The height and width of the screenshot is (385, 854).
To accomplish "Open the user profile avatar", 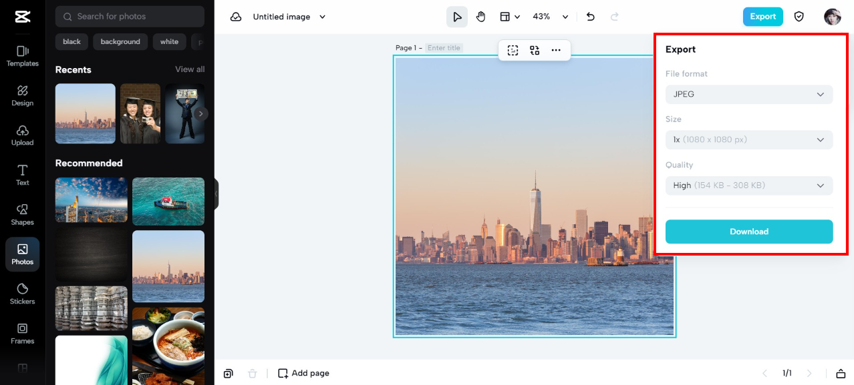I will coord(832,17).
